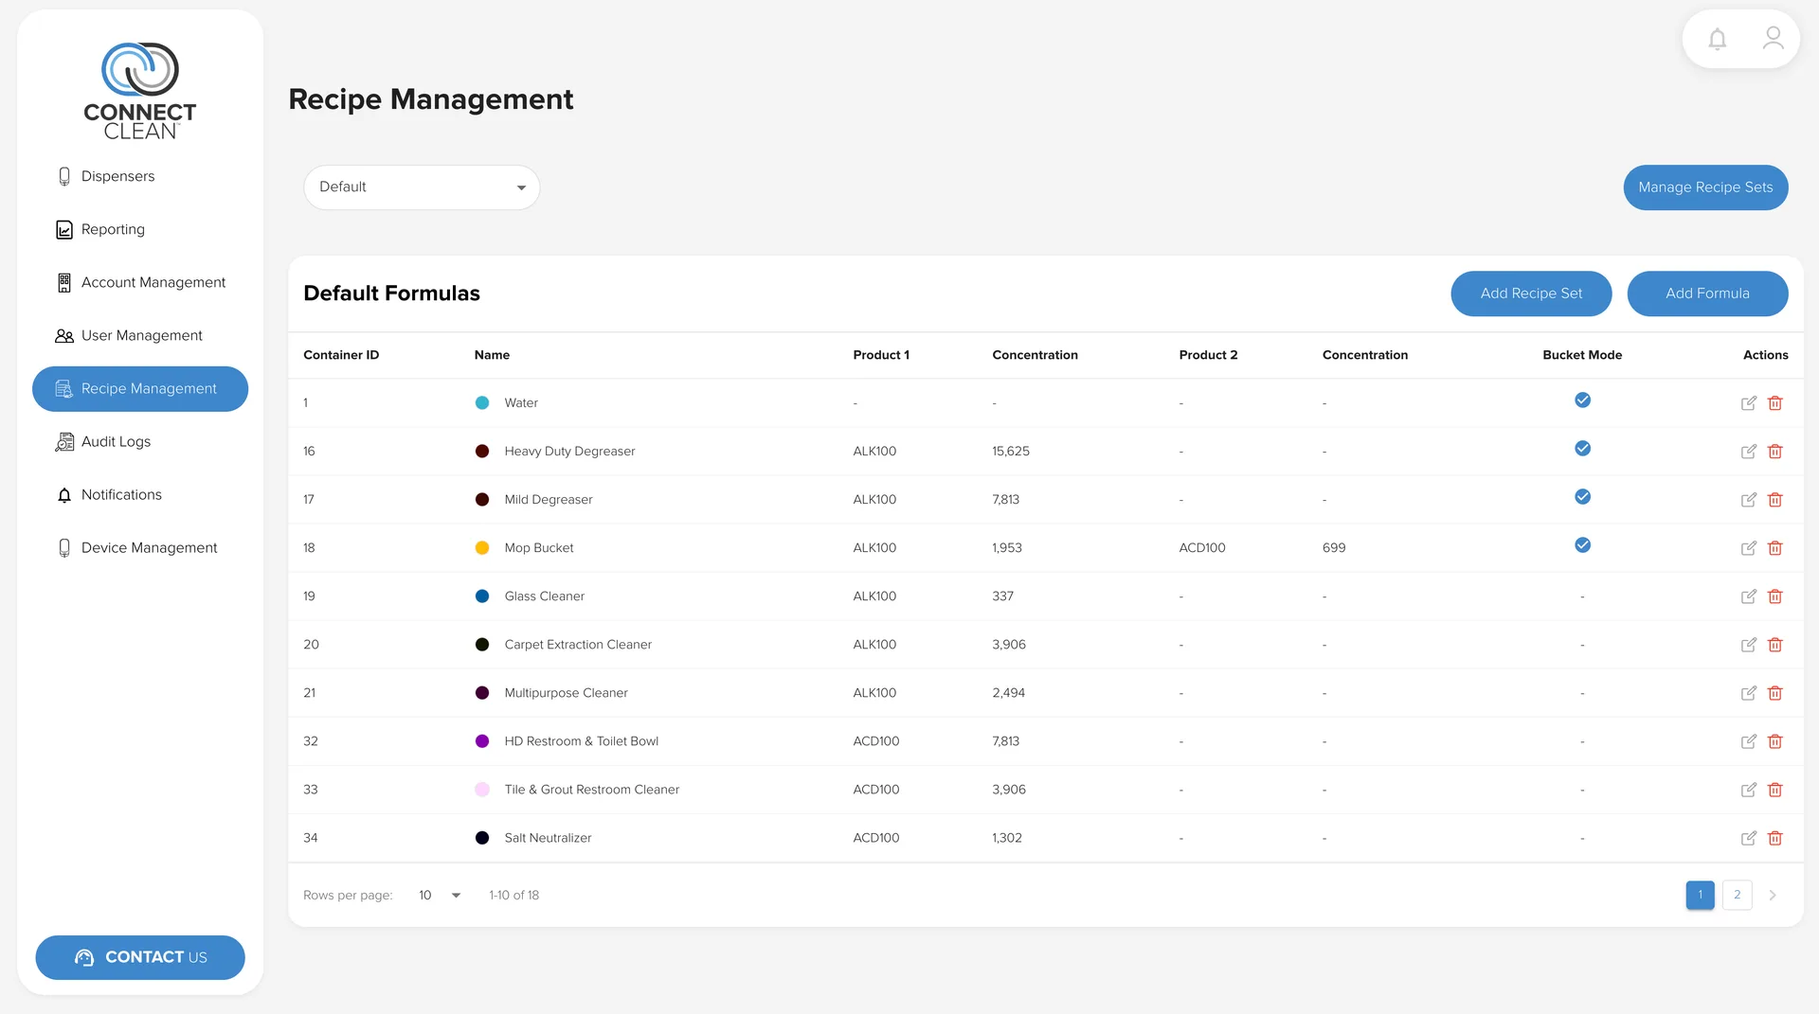
Task: Click the Container ID column header
Action: tap(341, 355)
